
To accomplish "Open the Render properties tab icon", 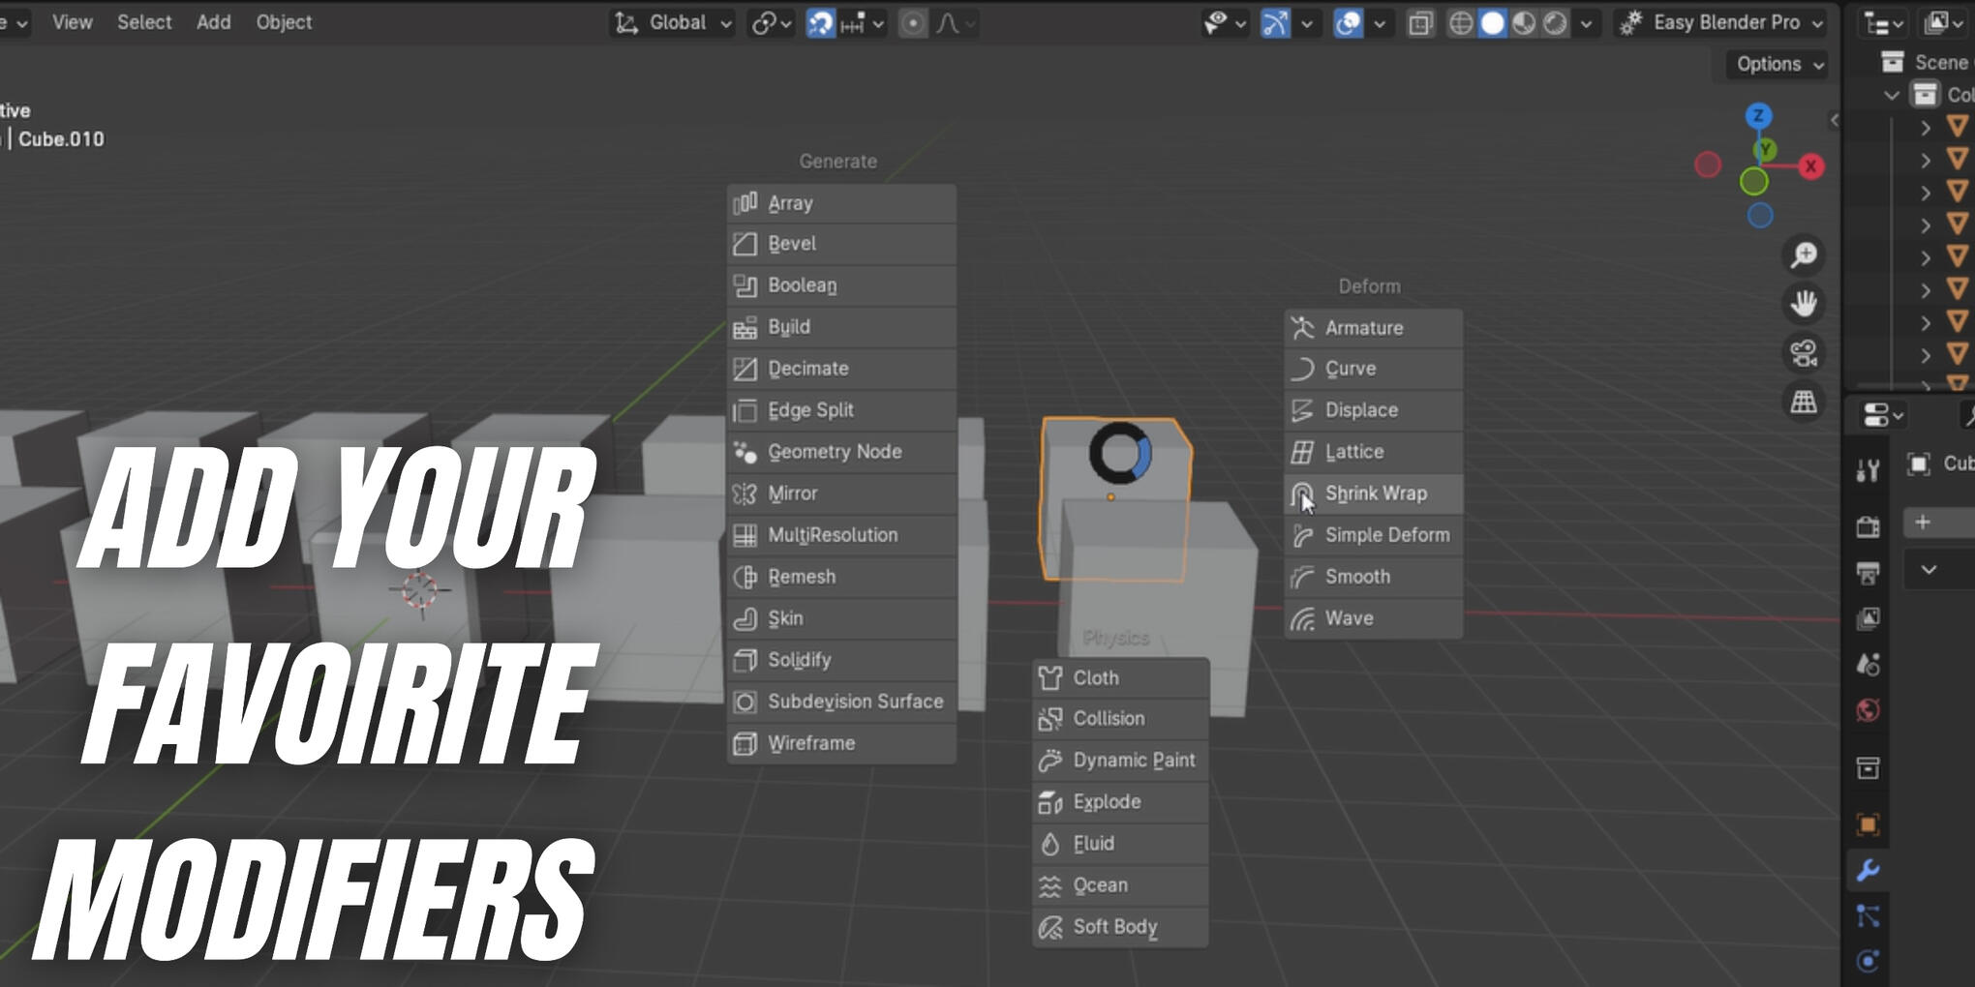I will pyautogui.click(x=1868, y=526).
